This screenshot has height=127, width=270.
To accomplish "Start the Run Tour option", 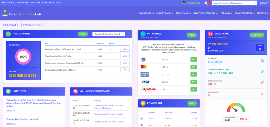I will click(x=8, y=3).
